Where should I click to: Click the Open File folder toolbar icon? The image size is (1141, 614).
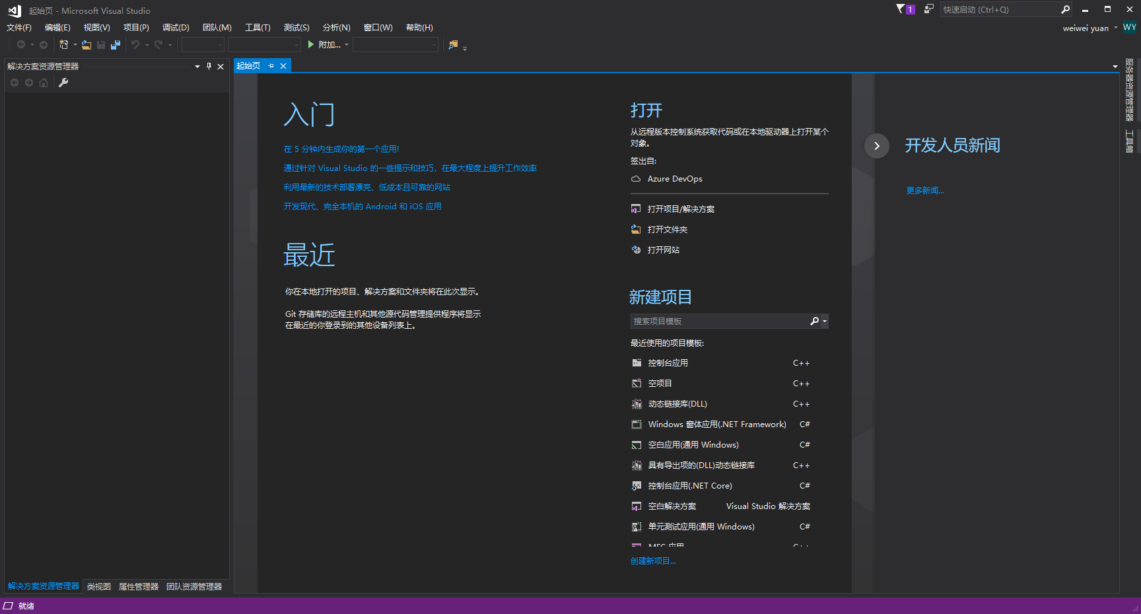coord(86,45)
